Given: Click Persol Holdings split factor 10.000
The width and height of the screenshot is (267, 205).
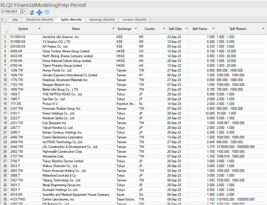Looking at the screenshot, I should (202, 113).
